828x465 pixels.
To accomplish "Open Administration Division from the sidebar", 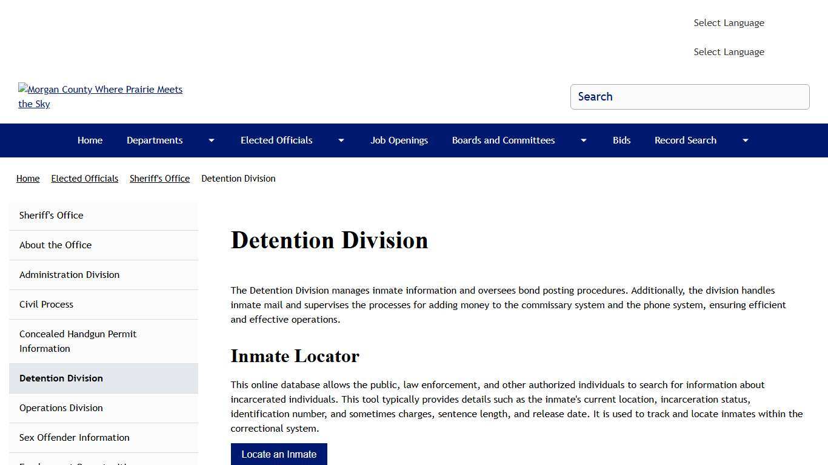I will (69, 274).
